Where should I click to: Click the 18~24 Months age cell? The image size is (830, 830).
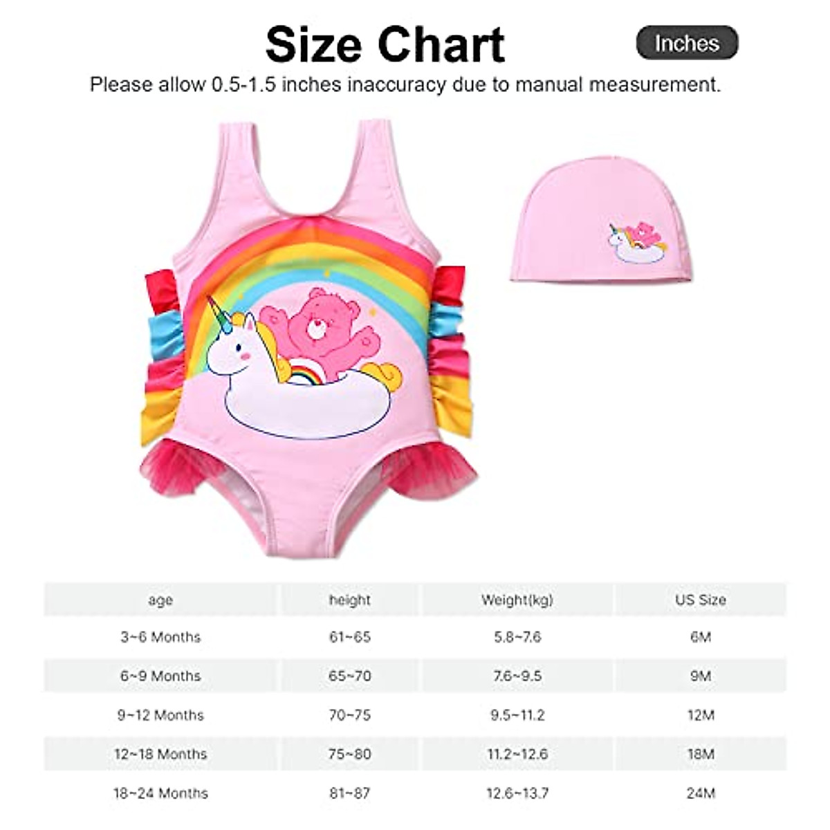160,793
